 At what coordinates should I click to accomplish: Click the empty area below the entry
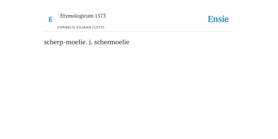click(x=139, y=89)
